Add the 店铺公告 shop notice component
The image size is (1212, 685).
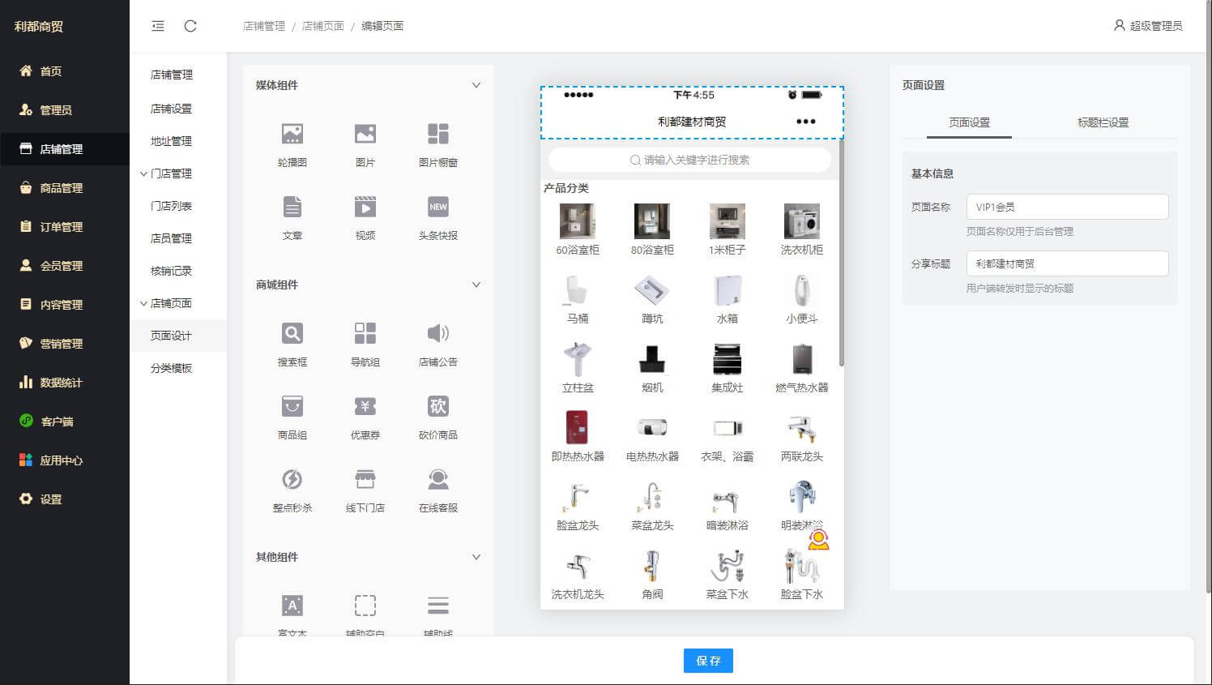pyautogui.click(x=437, y=345)
